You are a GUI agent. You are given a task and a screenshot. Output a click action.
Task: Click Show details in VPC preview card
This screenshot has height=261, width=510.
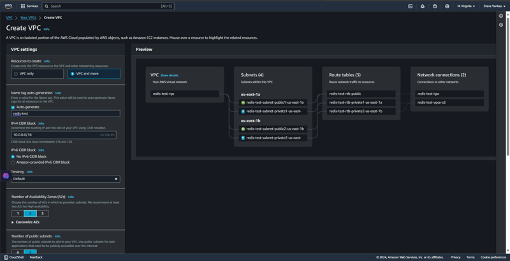pos(169,75)
